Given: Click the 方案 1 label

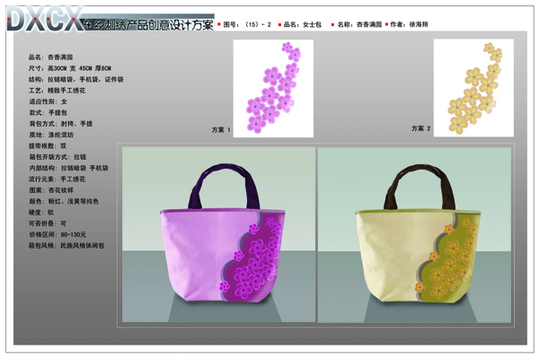Looking at the screenshot, I should point(221,130).
